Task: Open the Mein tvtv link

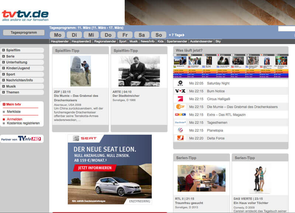Action: [x=14, y=104]
